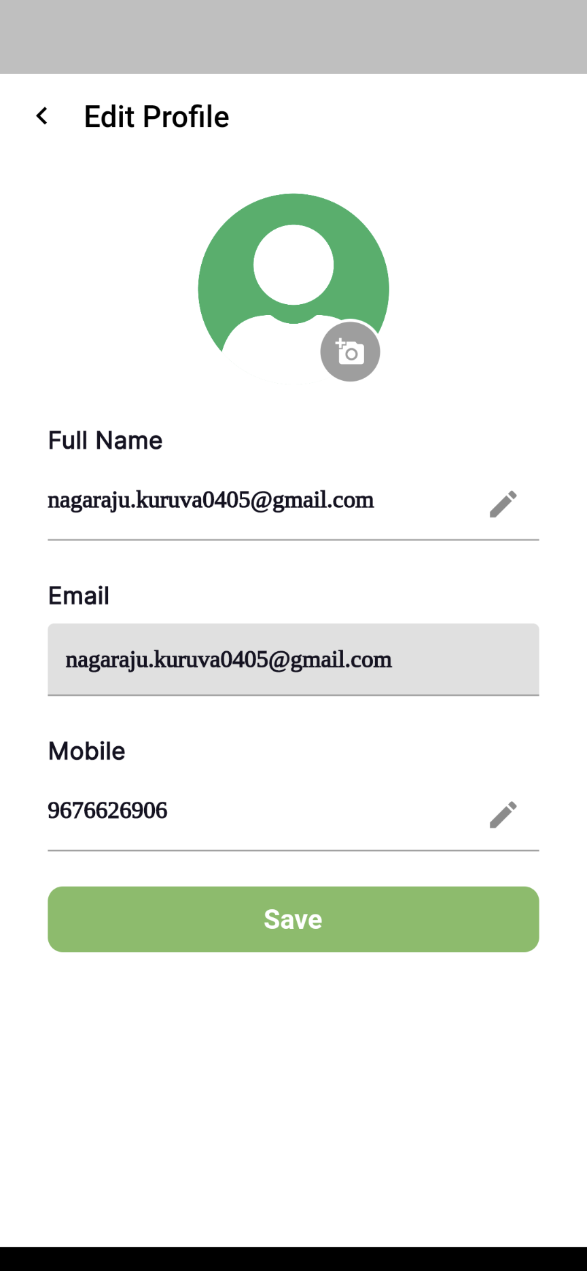Click the Email label

click(x=79, y=595)
